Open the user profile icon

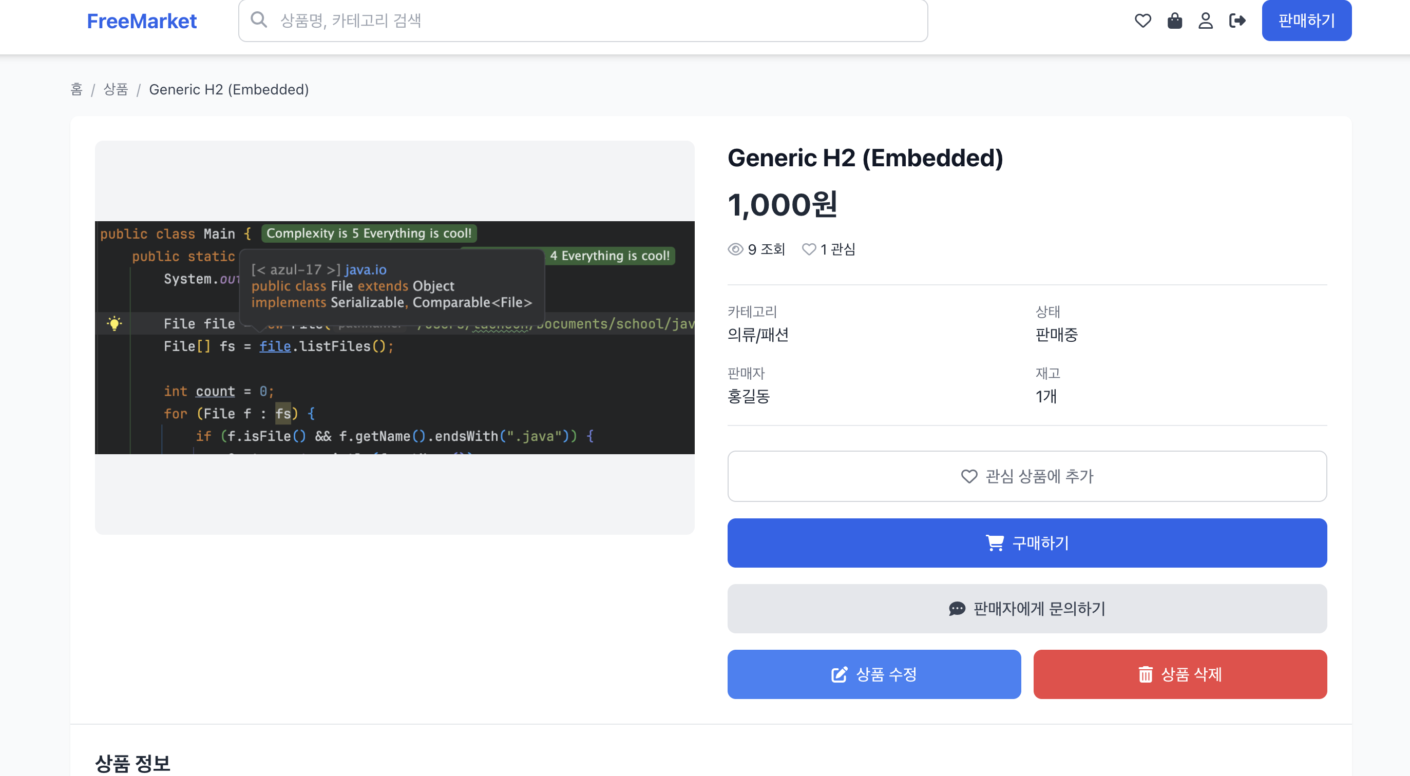1205,21
